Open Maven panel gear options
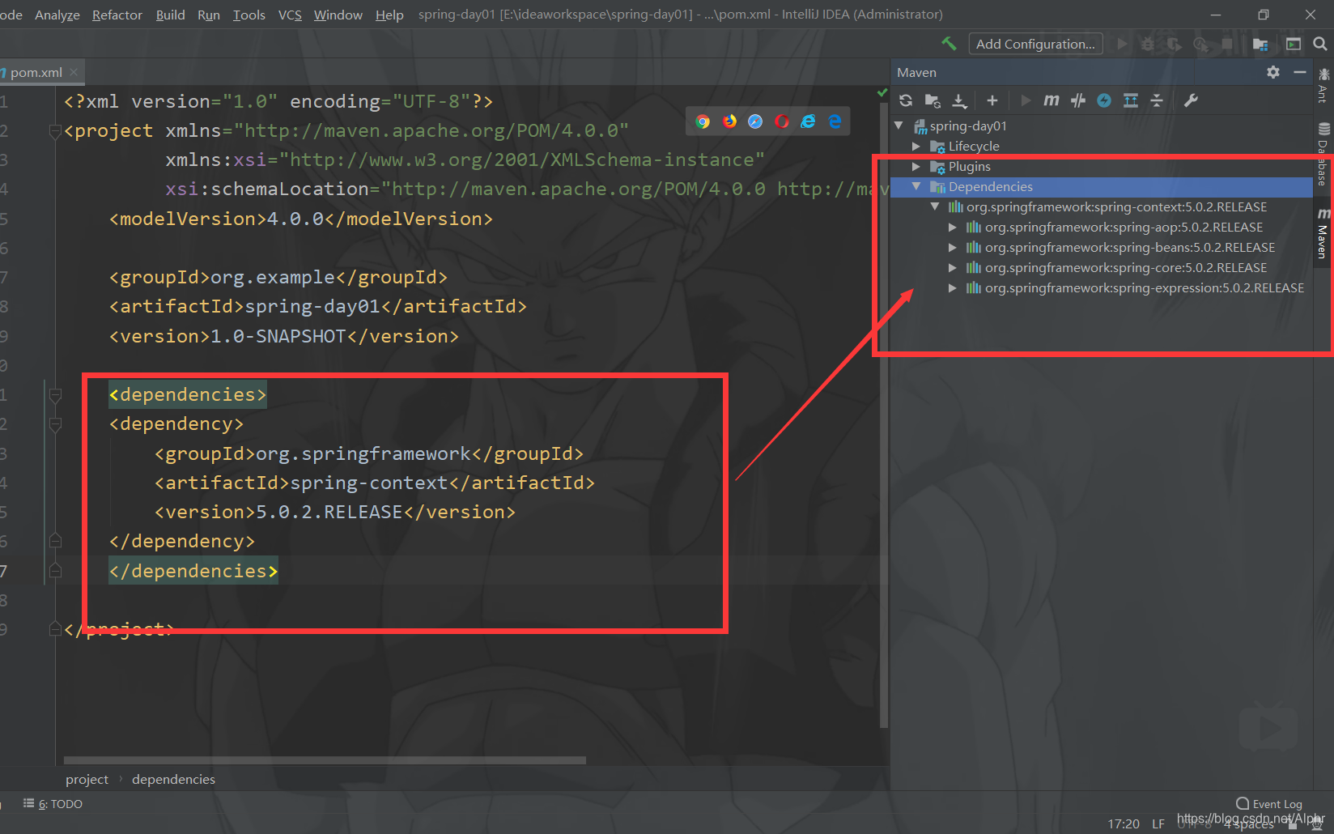 coord(1273,72)
